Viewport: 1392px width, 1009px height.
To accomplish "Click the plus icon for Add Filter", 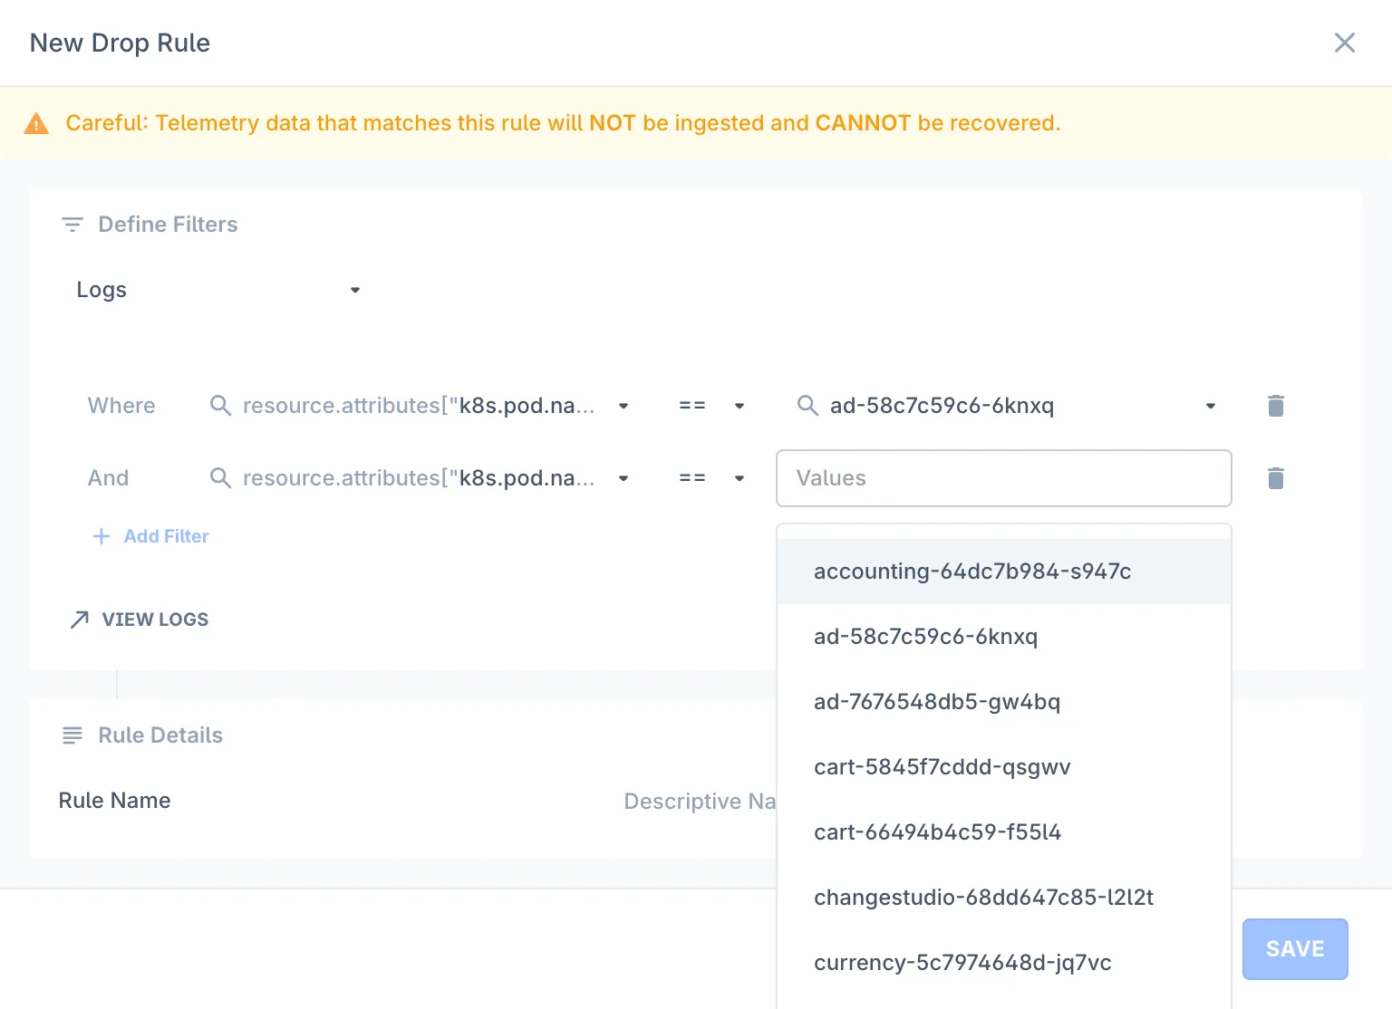I will (101, 536).
